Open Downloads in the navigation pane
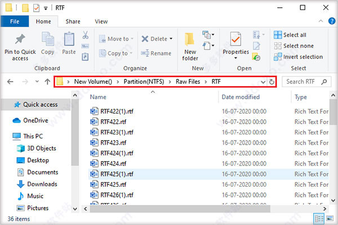 pyautogui.click(x=37, y=184)
